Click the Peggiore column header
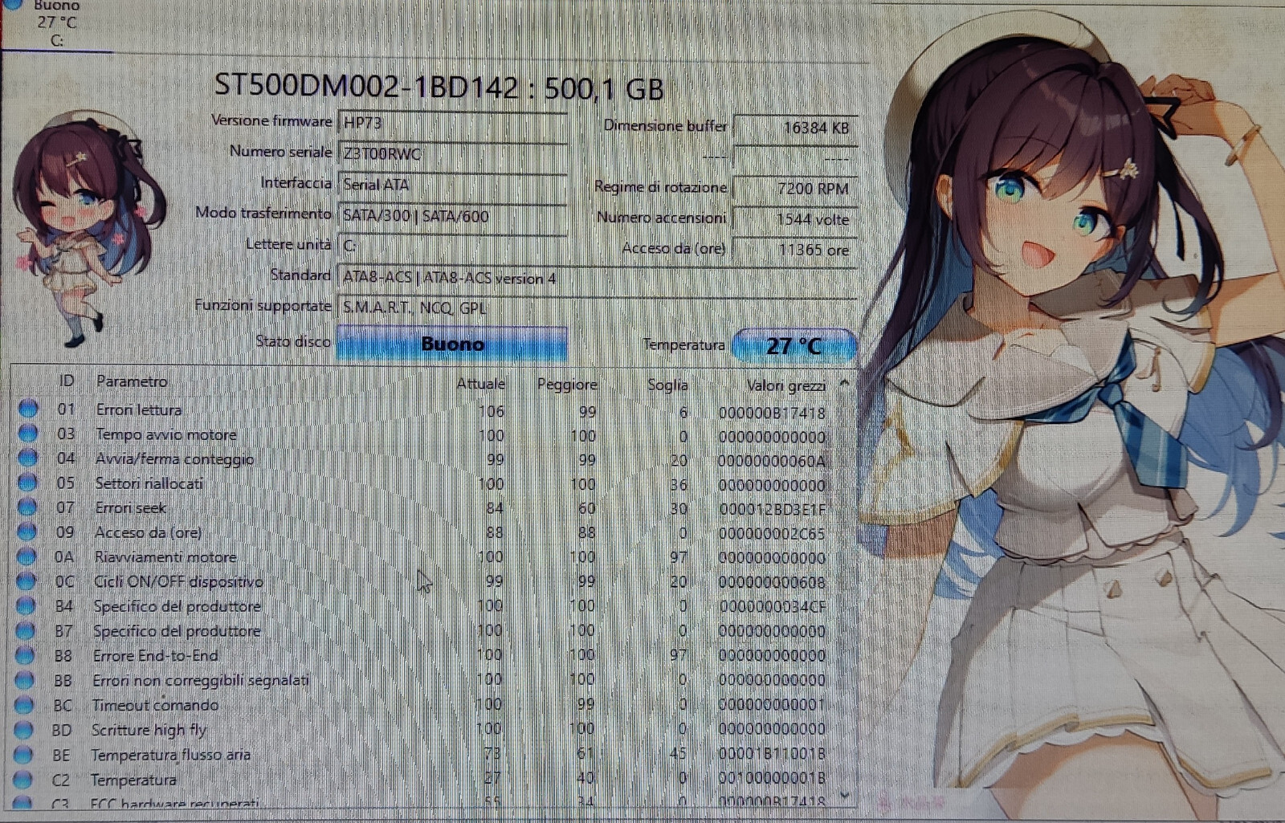Viewport: 1285px width, 823px height. [567, 385]
